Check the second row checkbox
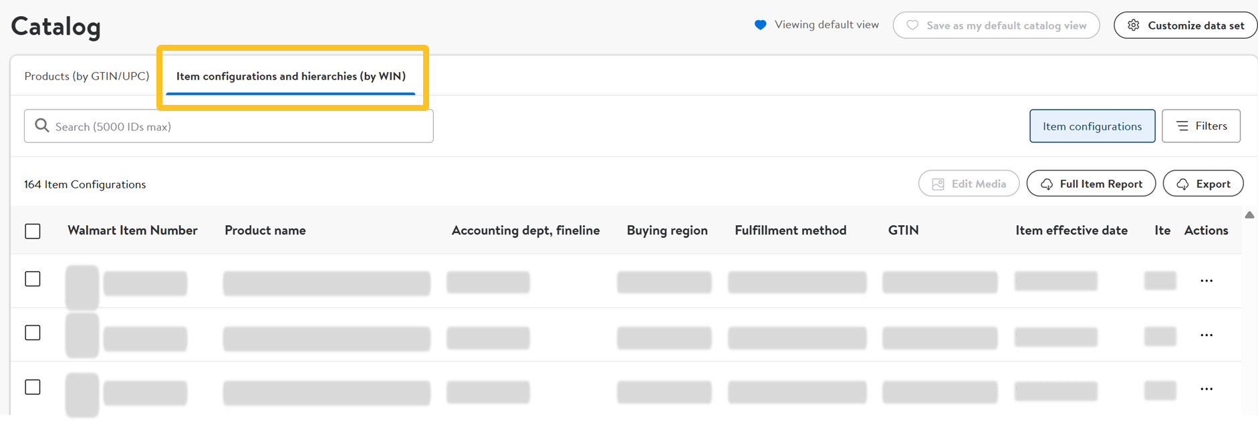1258x421 pixels. point(33,333)
